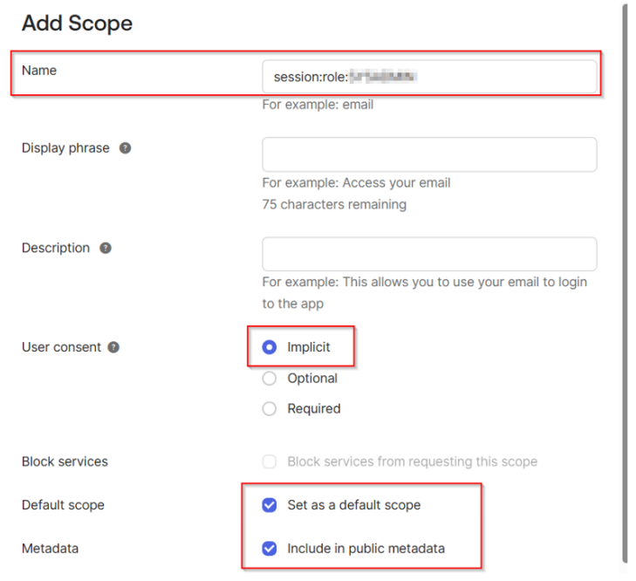636x581 pixels.
Task: Click the Description label text
Action: (56, 248)
